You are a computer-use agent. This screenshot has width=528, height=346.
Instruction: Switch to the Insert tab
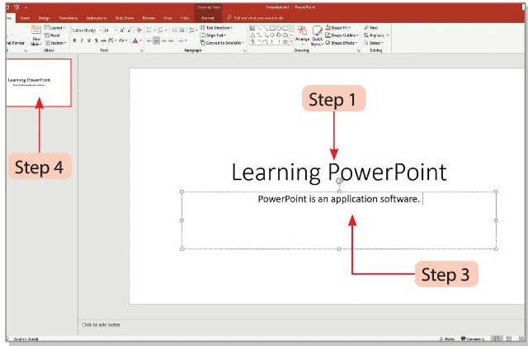coord(25,18)
